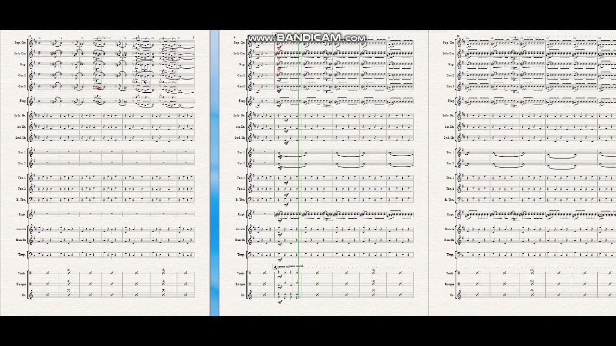
Task: Select 'Tbn. 2' staff label on middle page
Action: [x=241, y=189]
